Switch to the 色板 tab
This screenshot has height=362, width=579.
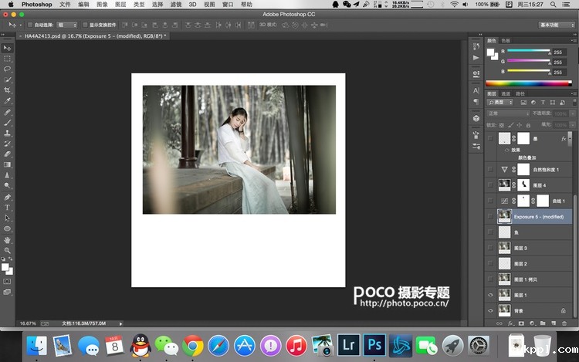click(506, 40)
